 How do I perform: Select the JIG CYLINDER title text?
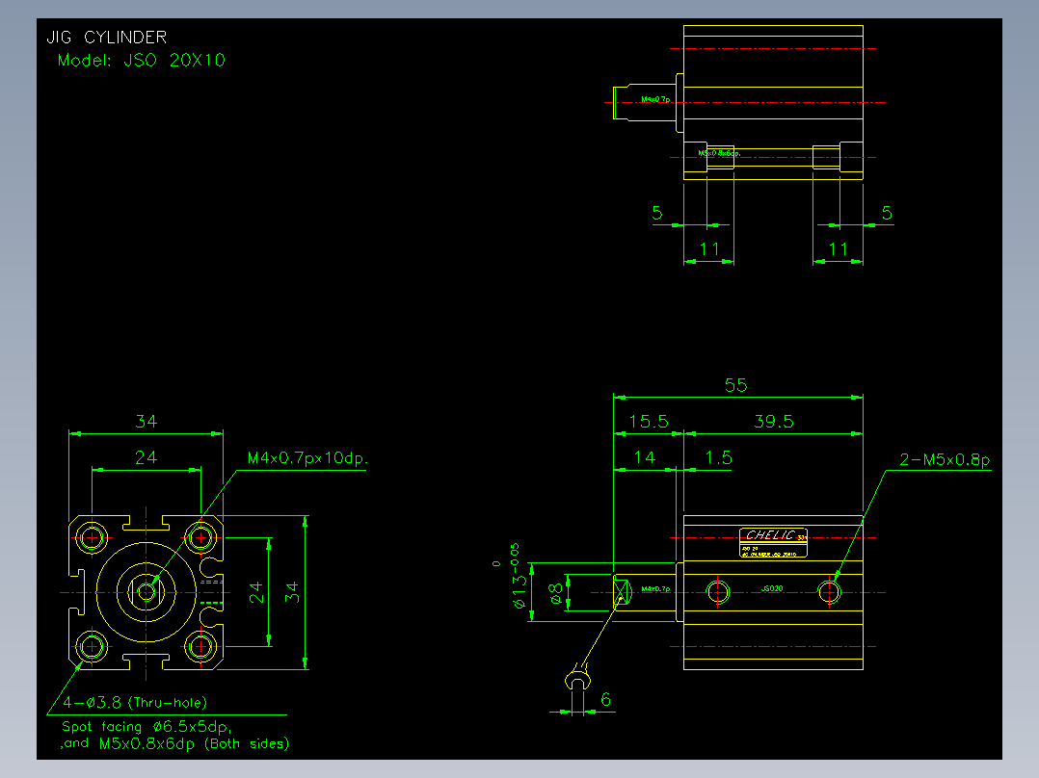pyautogui.click(x=107, y=38)
